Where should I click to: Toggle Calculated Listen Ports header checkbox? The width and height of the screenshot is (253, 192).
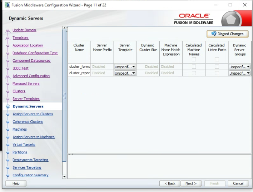[217, 59]
